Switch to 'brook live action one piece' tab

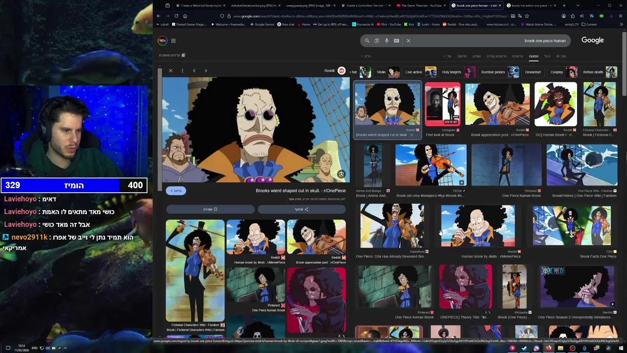[x=531, y=5]
